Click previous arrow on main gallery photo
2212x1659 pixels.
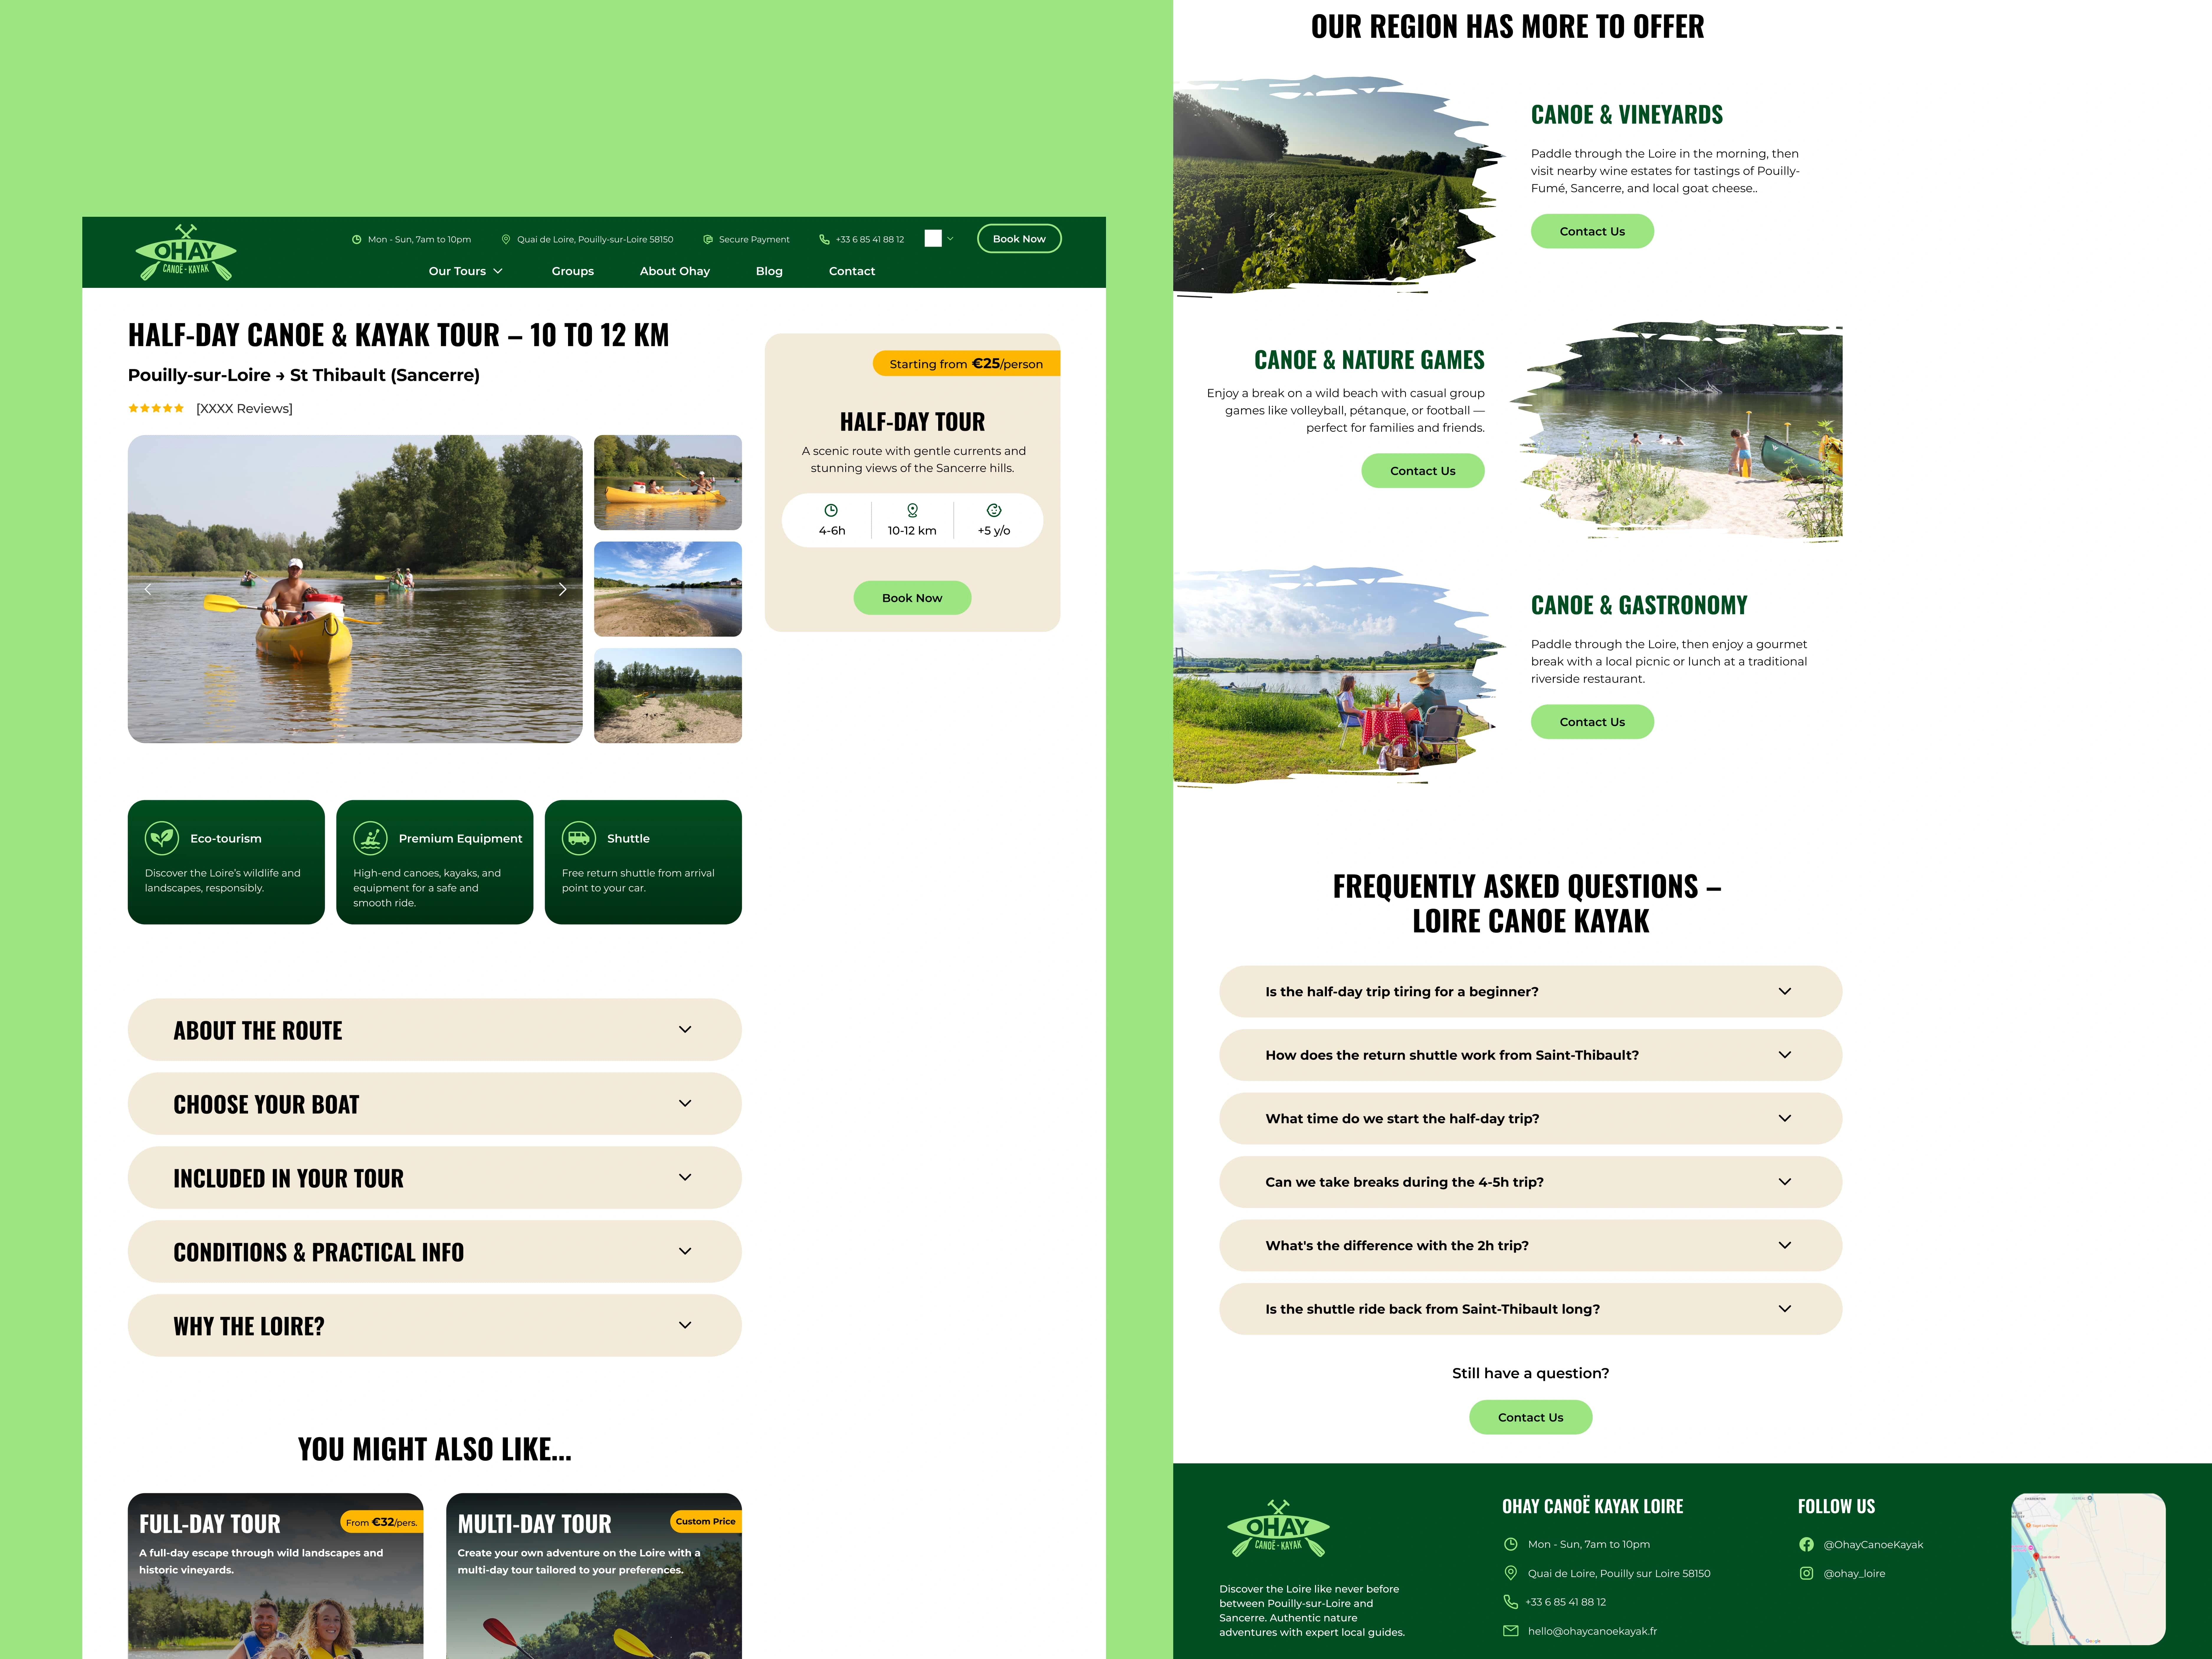(148, 589)
